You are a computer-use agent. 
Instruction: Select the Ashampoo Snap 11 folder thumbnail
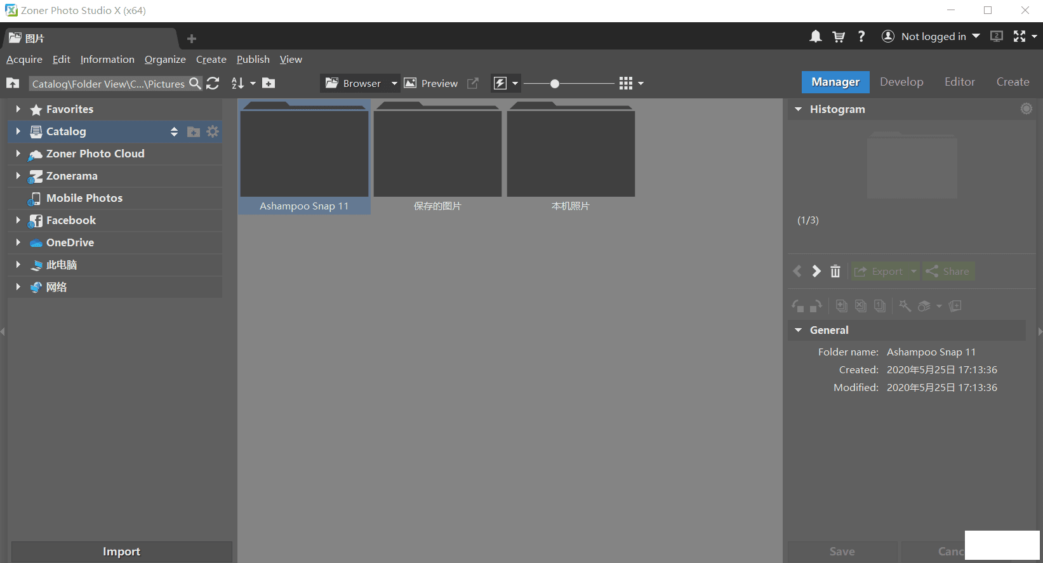[x=304, y=157]
